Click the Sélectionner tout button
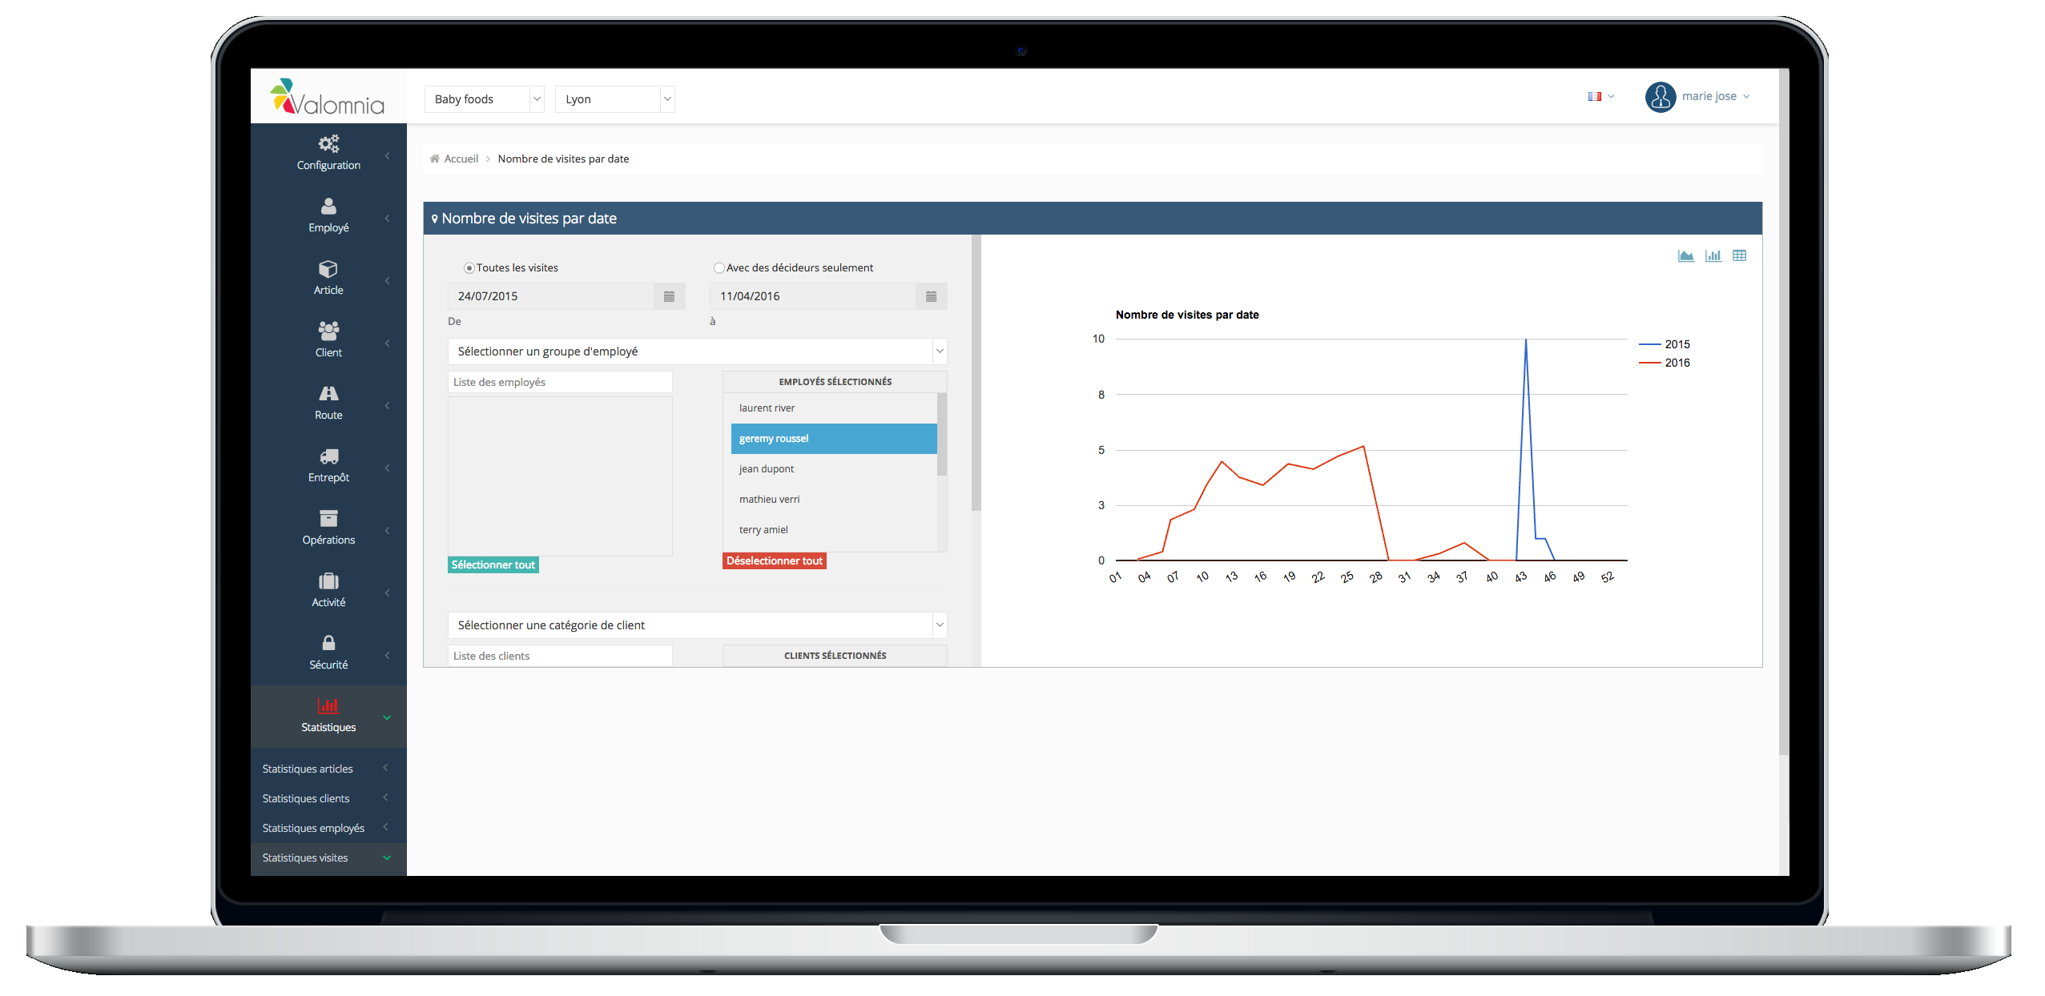This screenshot has height=996, width=2045. coord(493,564)
